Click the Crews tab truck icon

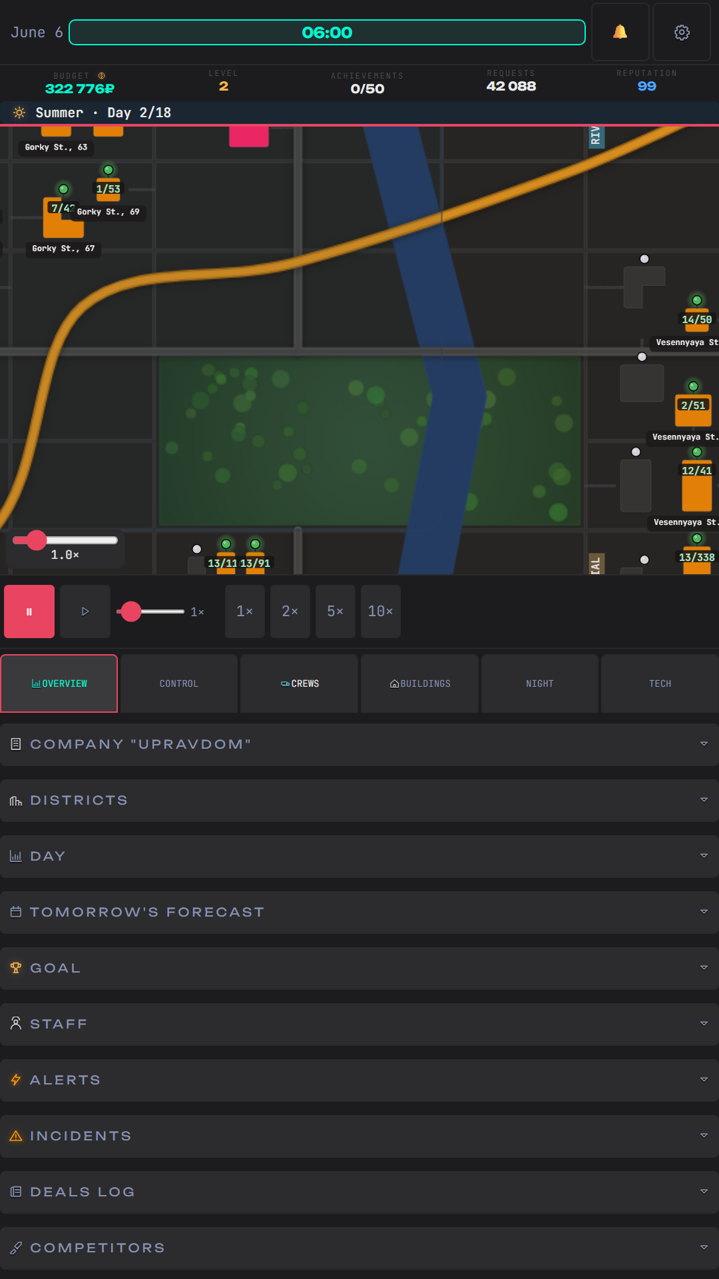coord(285,683)
